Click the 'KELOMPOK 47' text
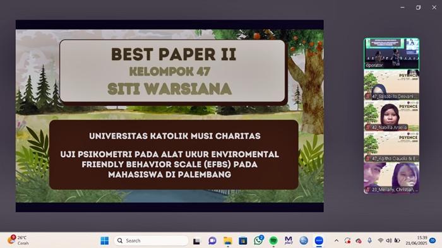This screenshot has width=442, height=248. coord(170,71)
